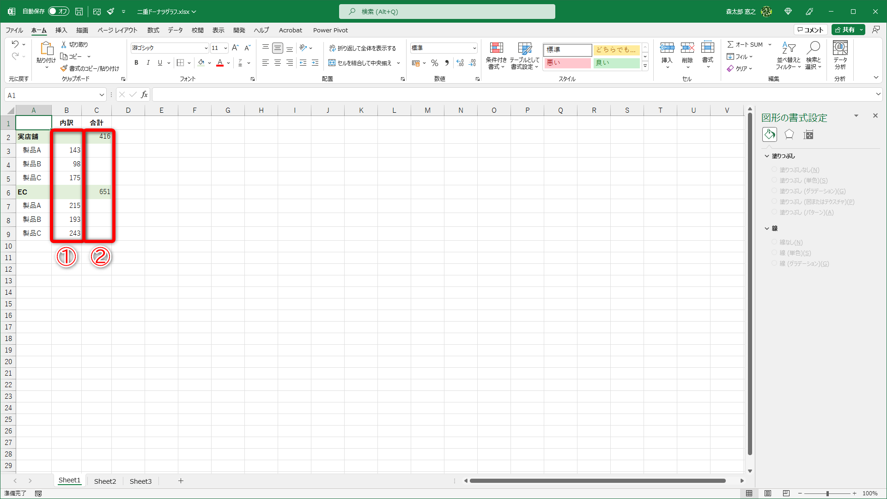
Task: Click the Format as Table icon
Action: point(524,48)
